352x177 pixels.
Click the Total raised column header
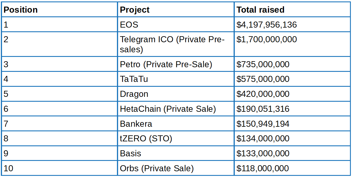[x=260, y=10]
